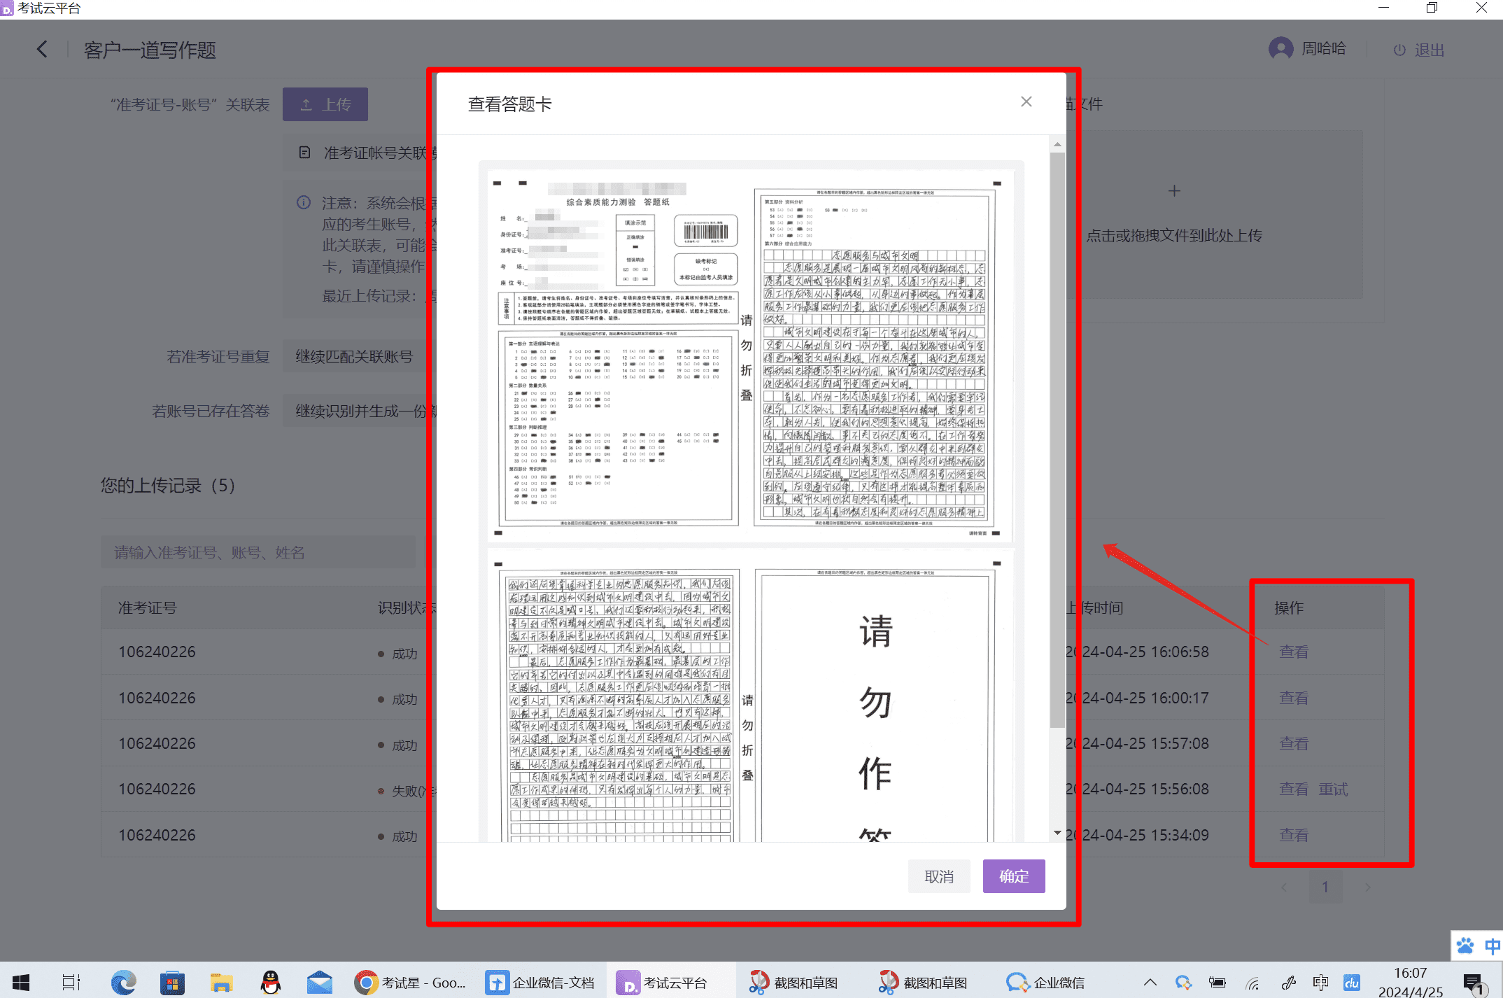
Task: Click the 取消 button in dialog
Action: [939, 876]
